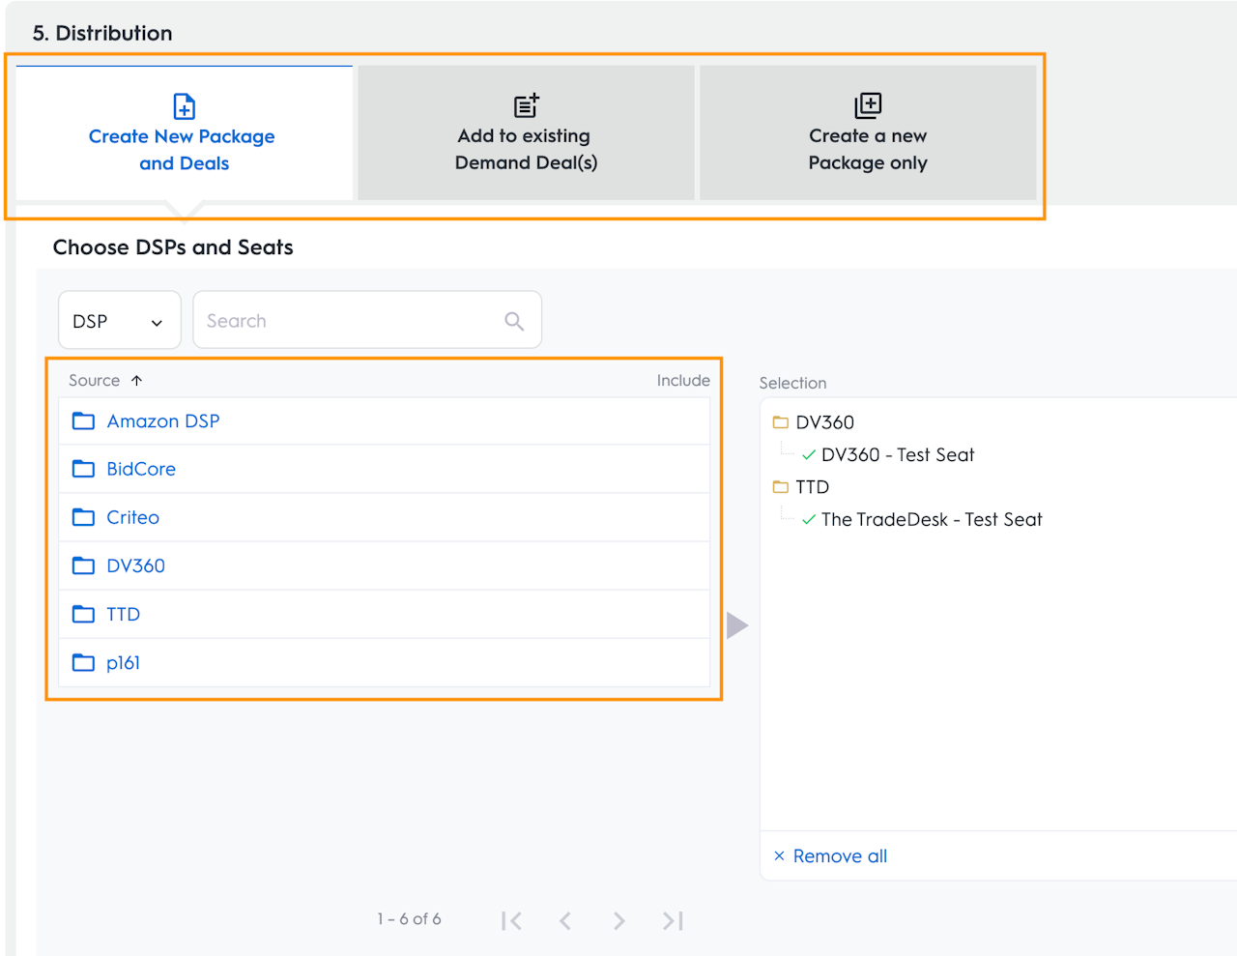Switch to Add to existing Demand Deal(s) tab
This screenshot has height=956, width=1237.
[x=526, y=133]
